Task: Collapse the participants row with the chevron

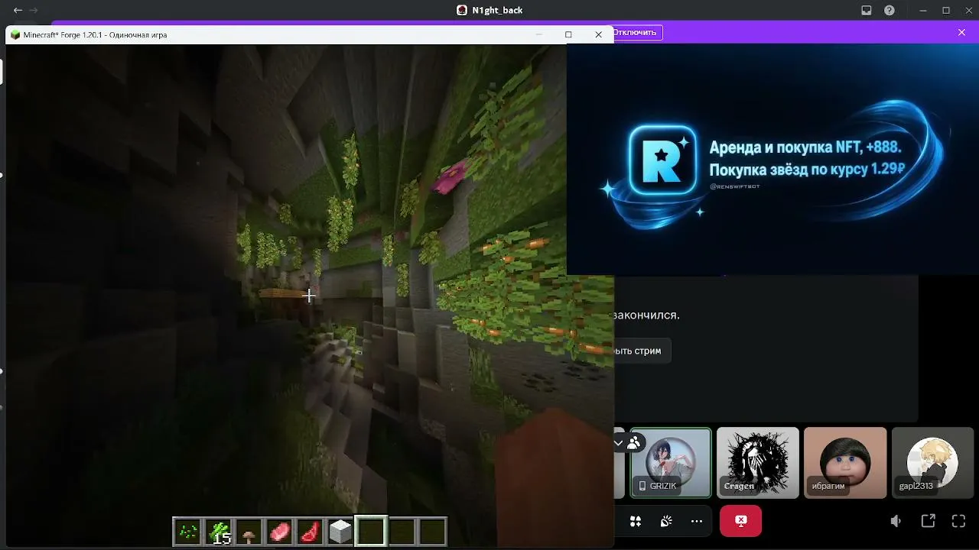Action: coord(618,443)
